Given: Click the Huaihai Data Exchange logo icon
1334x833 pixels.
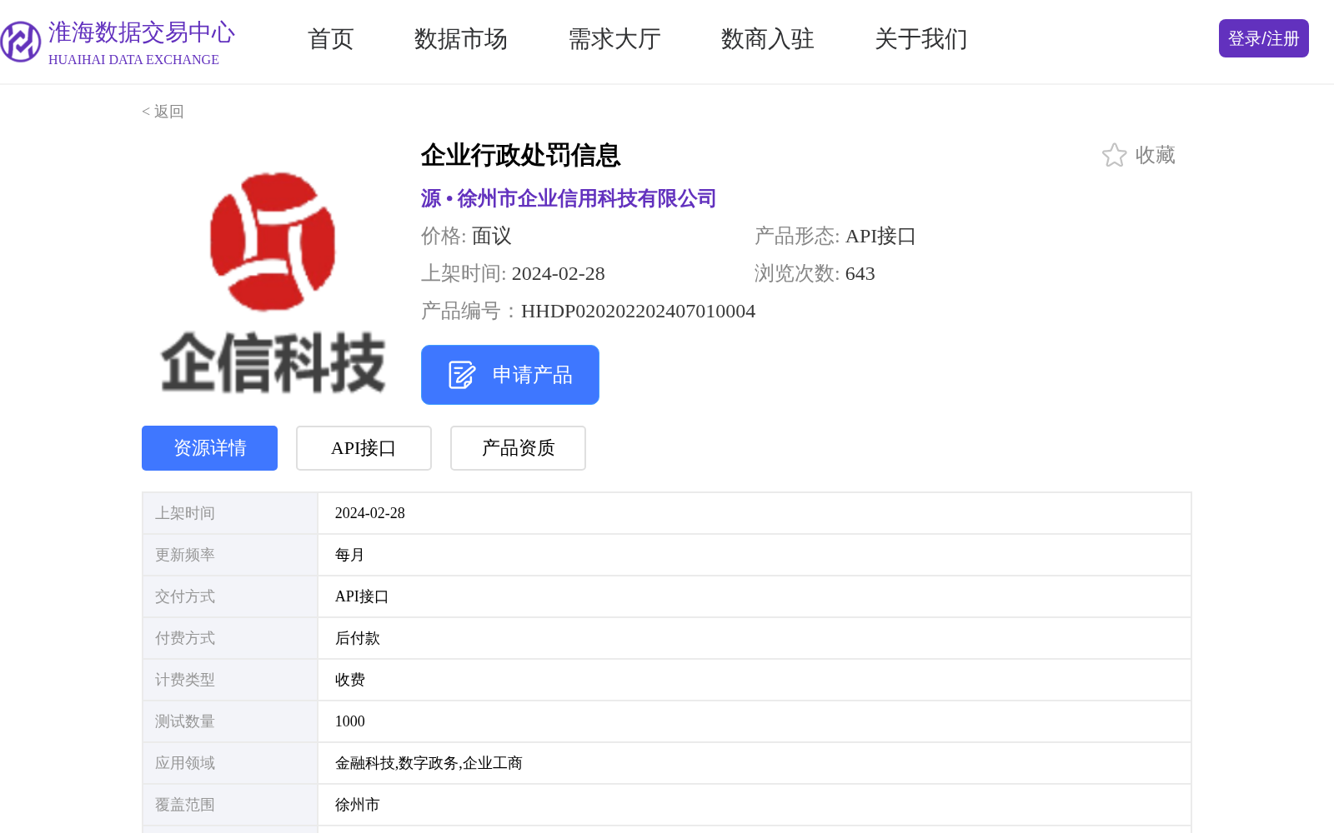Looking at the screenshot, I should pyautogui.click(x=21, y=42).
